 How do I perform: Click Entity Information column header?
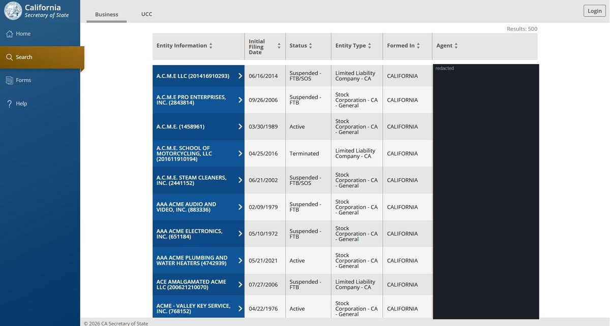click(x=182, y=46)
